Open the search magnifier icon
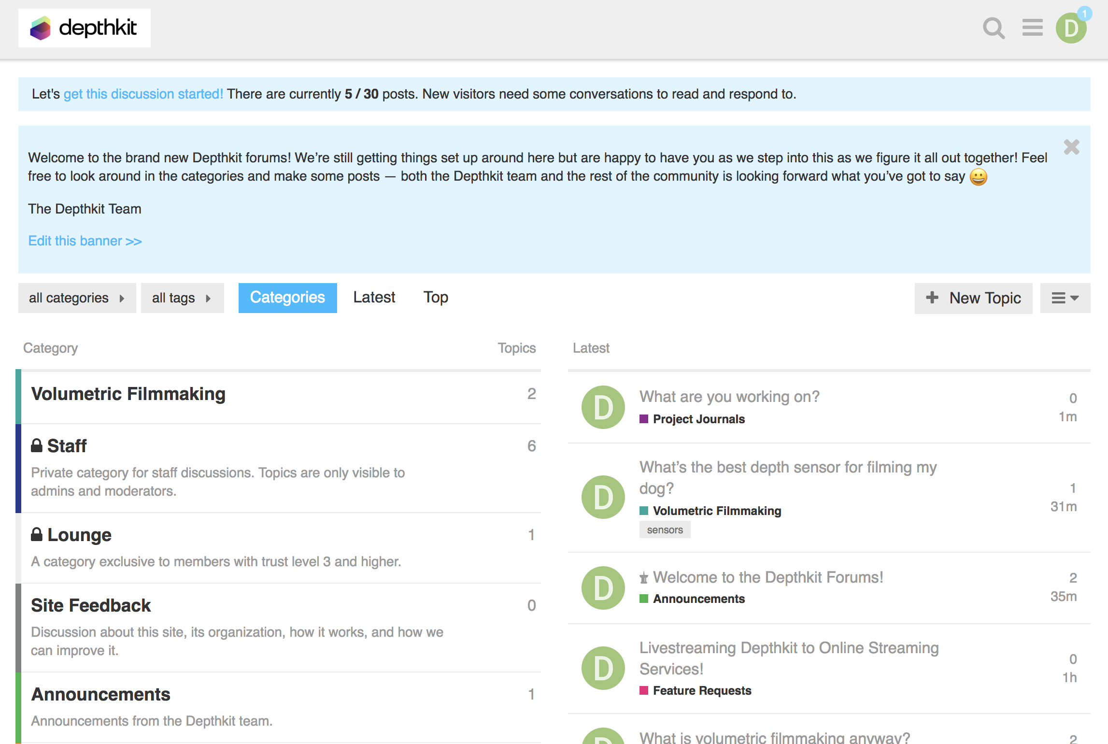The height and width of the screenshot is (744, 1108). click(x=994, y=28)
